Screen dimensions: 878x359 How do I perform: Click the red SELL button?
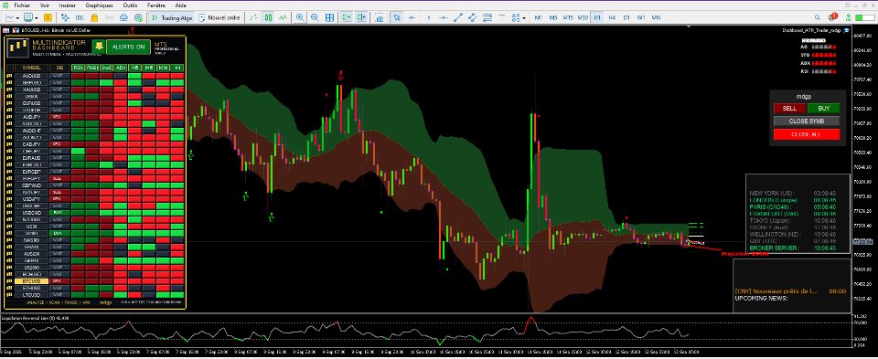789,109
